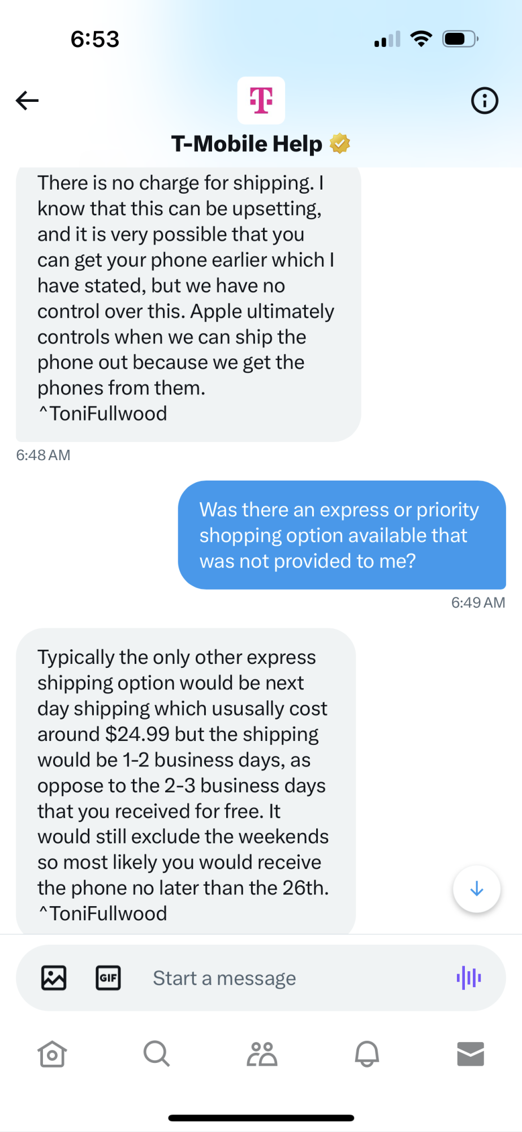Image resolution: width=522 pixels, height=1132 pixels.
Task: Open the Notifications bell tab
Action: coord(366,1054)
